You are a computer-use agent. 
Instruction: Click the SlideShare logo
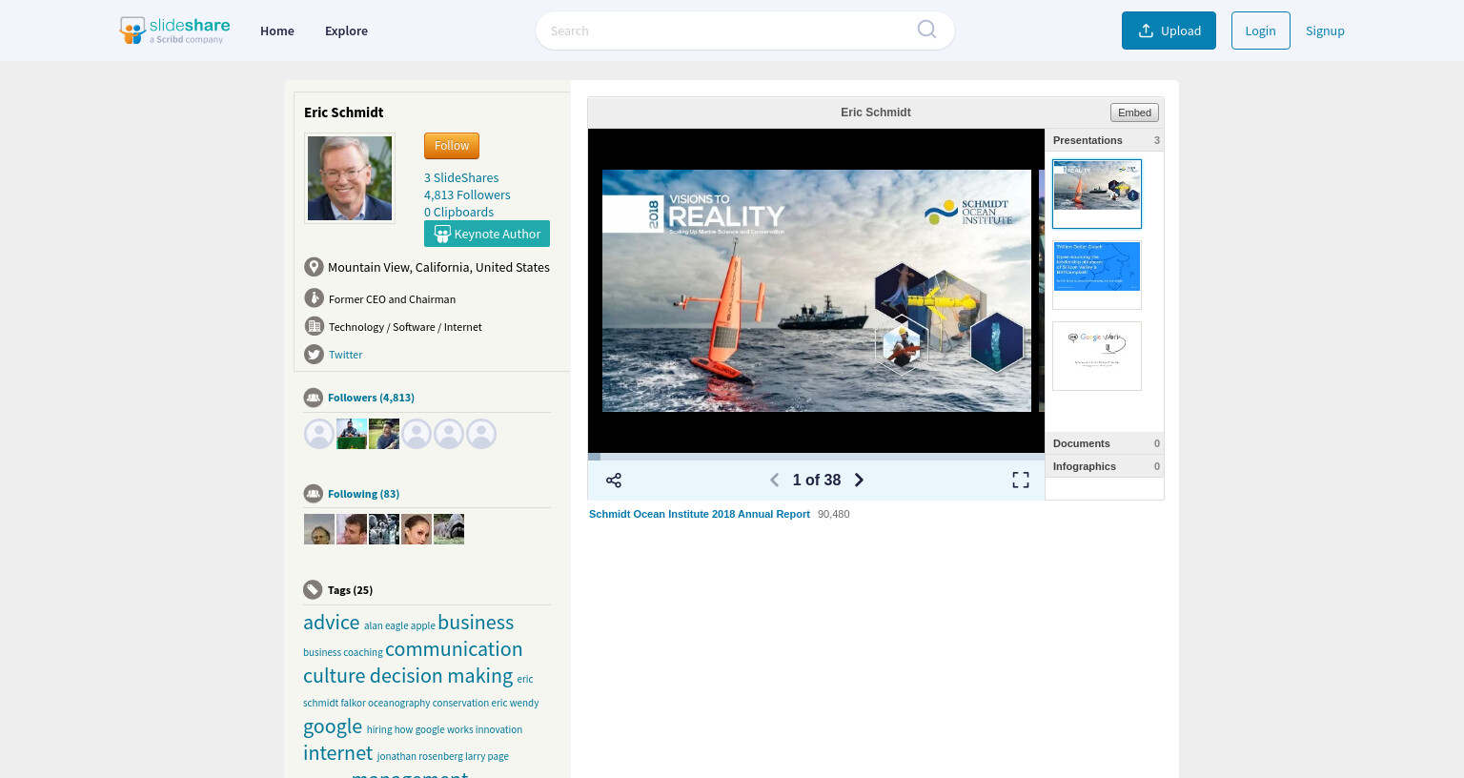[174, 31]
